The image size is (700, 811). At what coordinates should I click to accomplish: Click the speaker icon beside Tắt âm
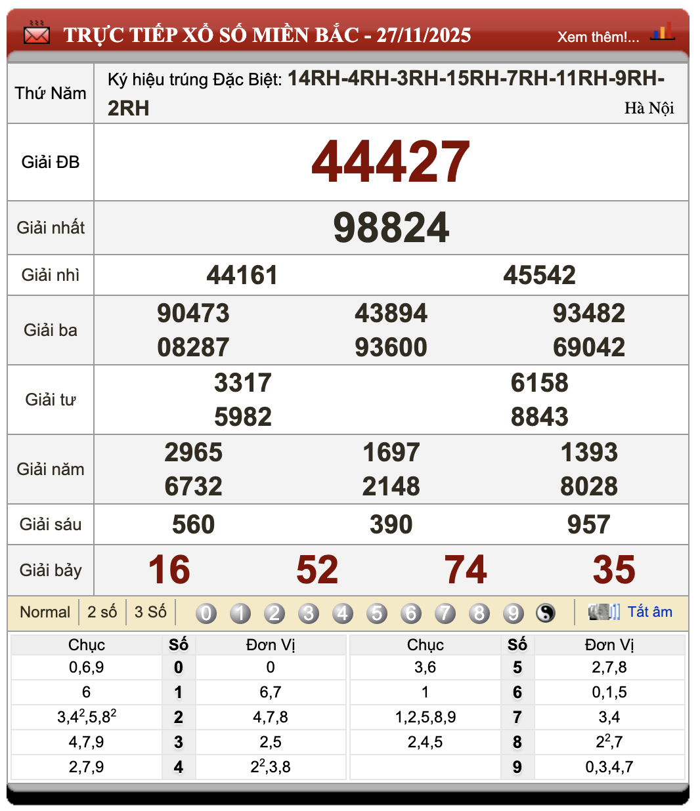603,612
